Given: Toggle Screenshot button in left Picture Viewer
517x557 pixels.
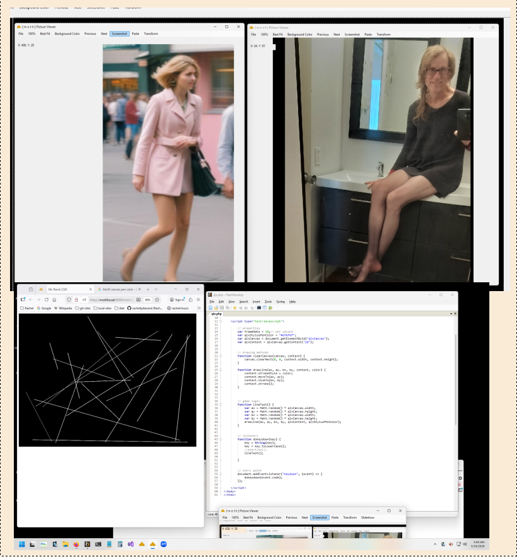Looking at the screenshot, I should pos(120,33).
